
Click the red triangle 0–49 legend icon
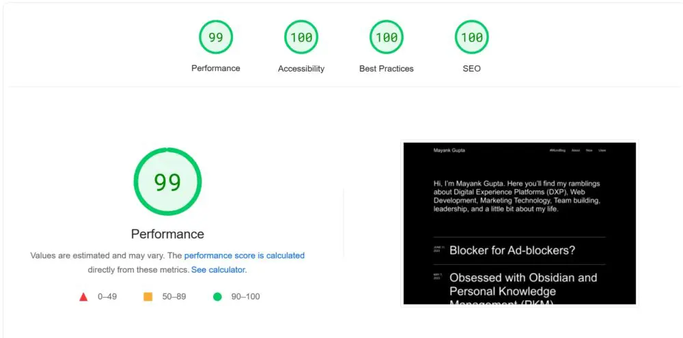point(83,297)
